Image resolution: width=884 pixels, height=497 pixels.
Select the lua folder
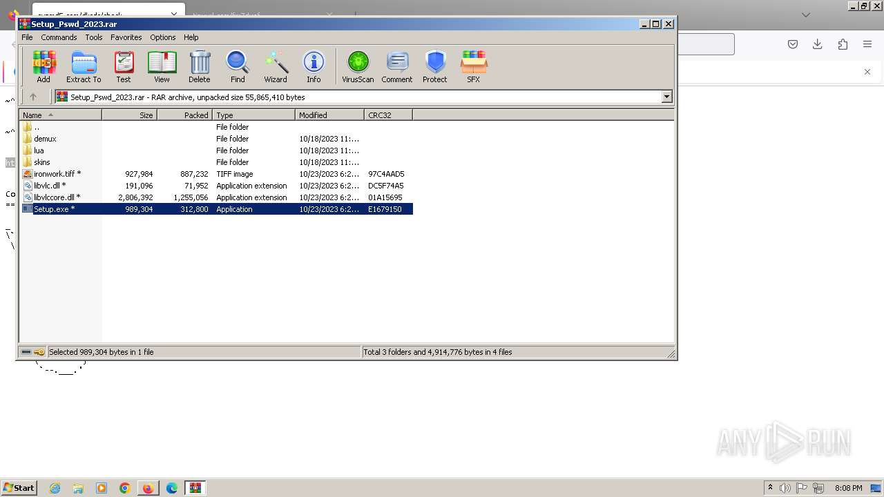(216, 150)
